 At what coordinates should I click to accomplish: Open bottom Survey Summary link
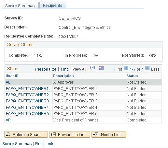tap(17, 144)
